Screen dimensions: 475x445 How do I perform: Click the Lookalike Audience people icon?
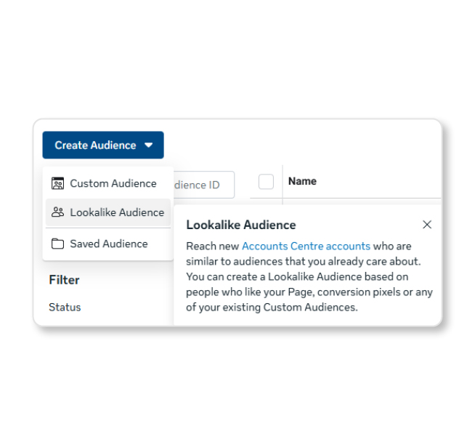pos(57,212)
